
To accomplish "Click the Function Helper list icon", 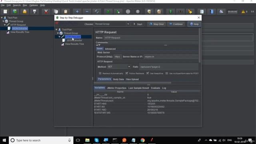I will [x=202, y=12].
